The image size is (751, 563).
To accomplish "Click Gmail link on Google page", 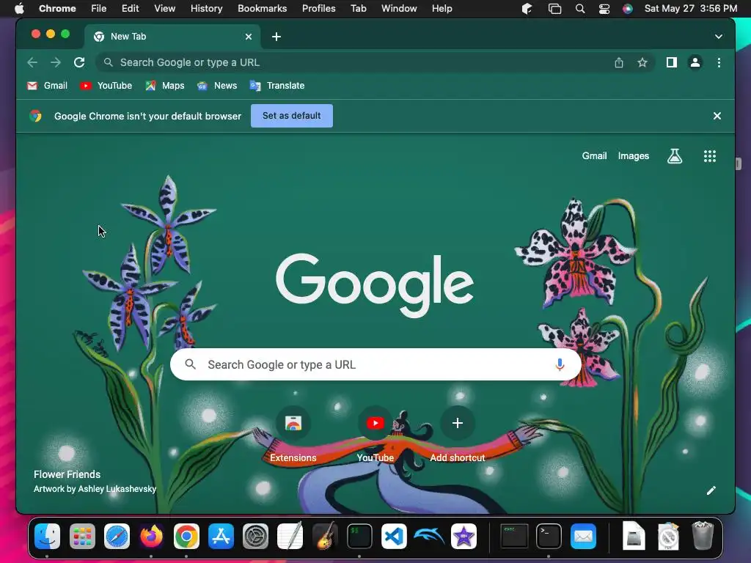I will (594, 156).
